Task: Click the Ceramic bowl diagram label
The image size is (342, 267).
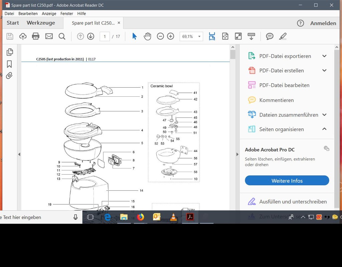Action: tap(161, 86)
